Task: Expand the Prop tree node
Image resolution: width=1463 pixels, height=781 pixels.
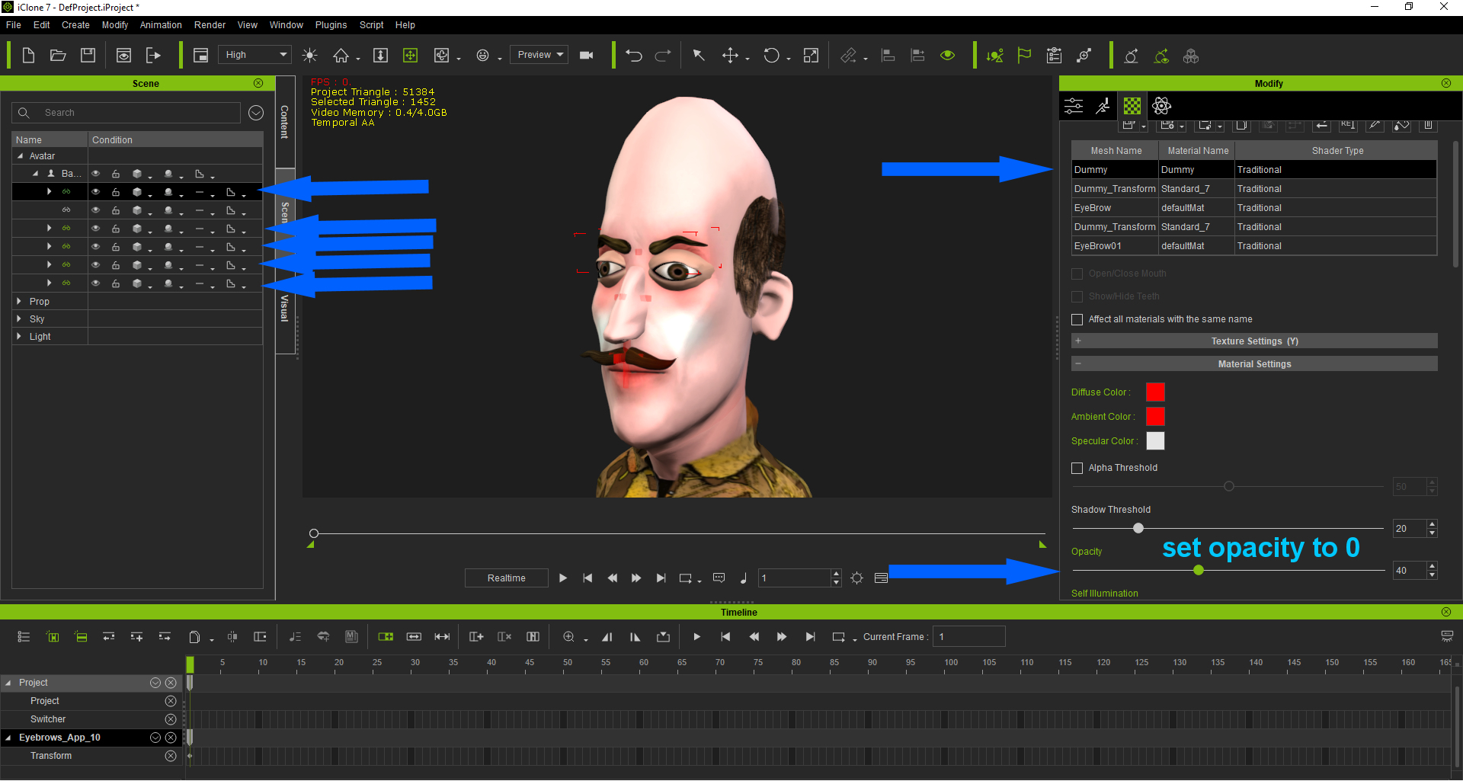Action: (19, 302)
